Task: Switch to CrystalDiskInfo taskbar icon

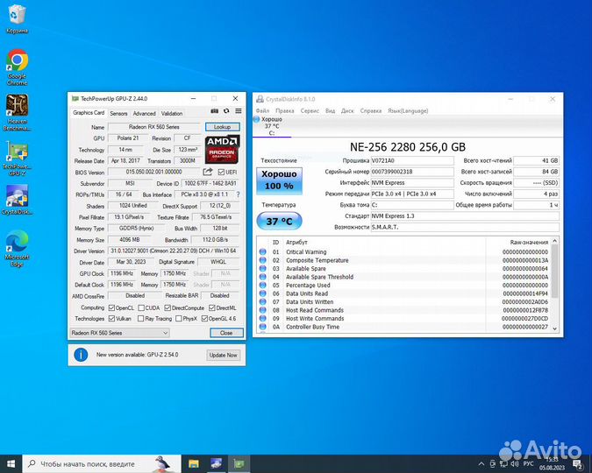Action: click(217, 463)
